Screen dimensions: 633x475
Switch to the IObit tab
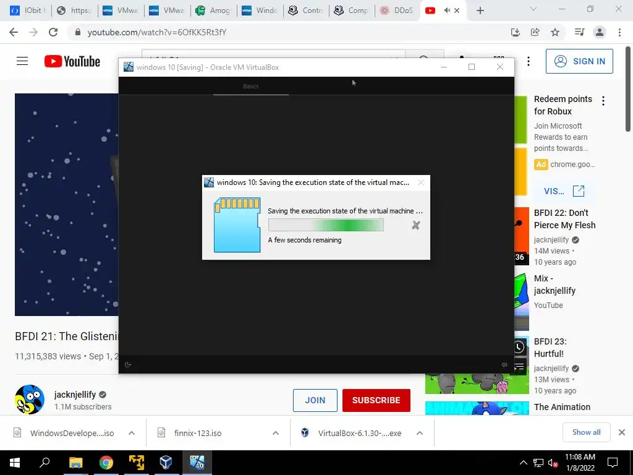point(28,11)
